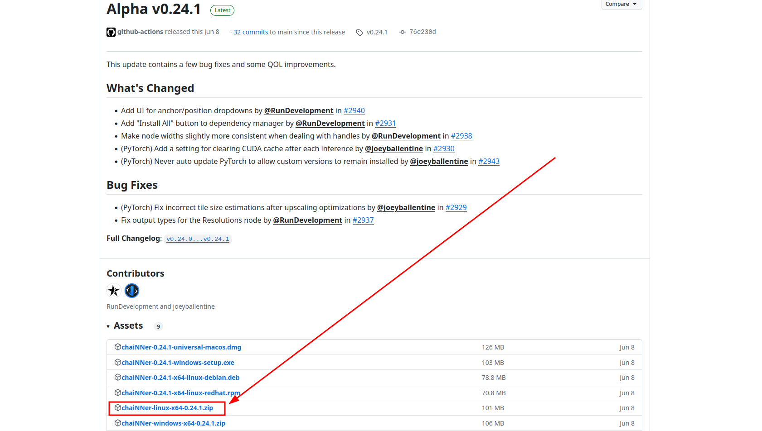Open @joeyballentine mention in auto update item
The image size is (762, 431).
439,161
